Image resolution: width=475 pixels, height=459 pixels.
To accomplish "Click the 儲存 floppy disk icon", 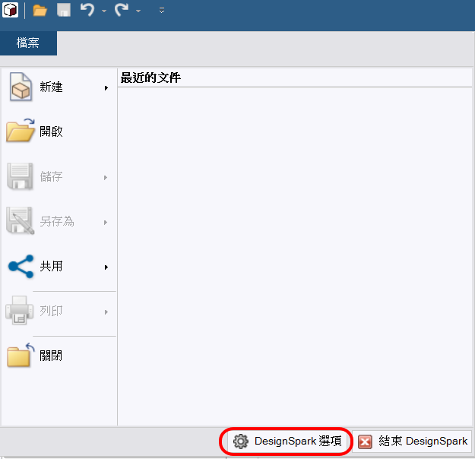I will 20,176.
